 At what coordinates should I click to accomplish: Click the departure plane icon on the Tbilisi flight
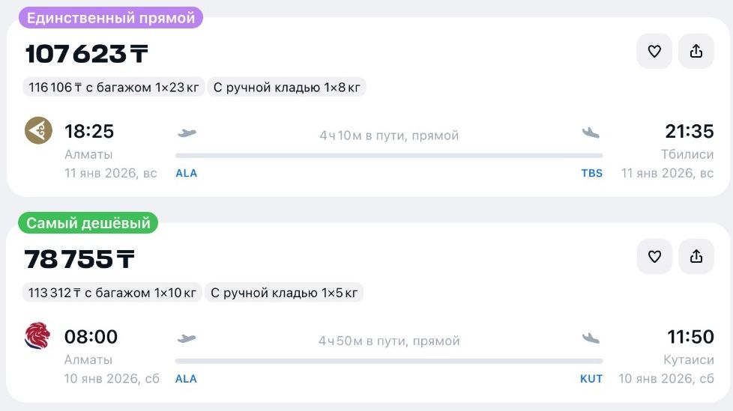[187, 133]
